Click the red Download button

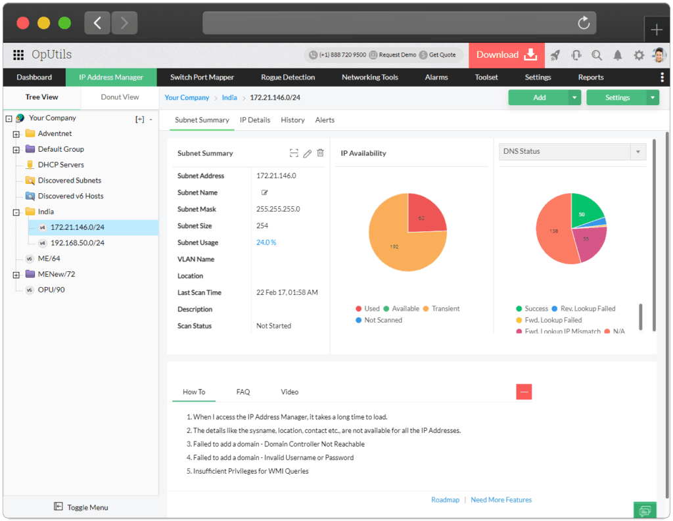click(507, 55)
